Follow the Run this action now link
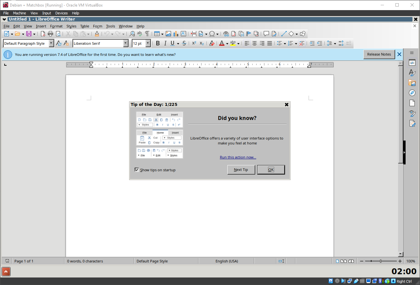The image size is (420, 285). [x=238, y=157]
